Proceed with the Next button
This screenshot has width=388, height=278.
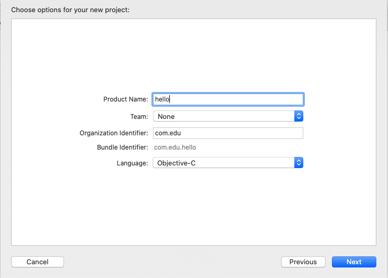pyautogui.click(x=354, y=262)
